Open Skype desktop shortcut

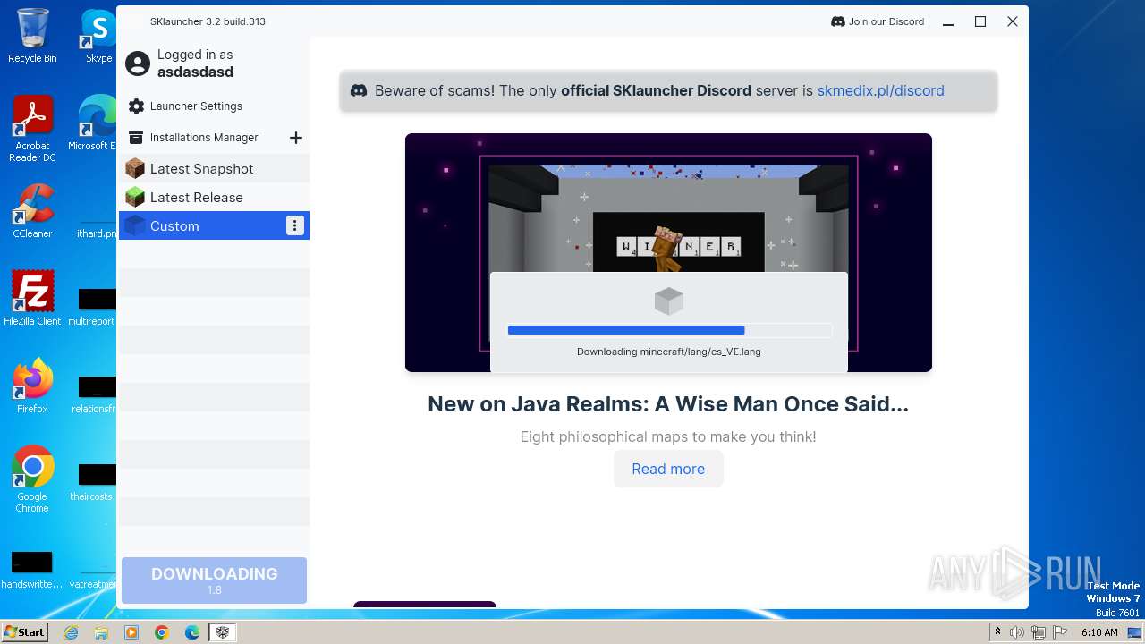98,36
